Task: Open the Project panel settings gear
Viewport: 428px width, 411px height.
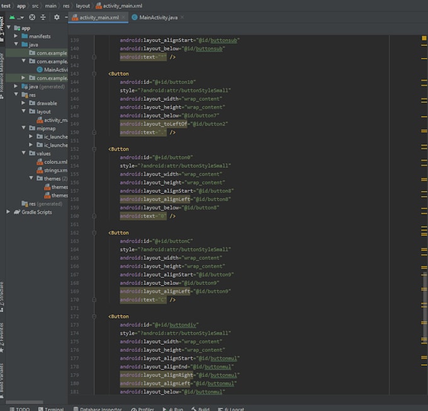Action: click(57, 18)
